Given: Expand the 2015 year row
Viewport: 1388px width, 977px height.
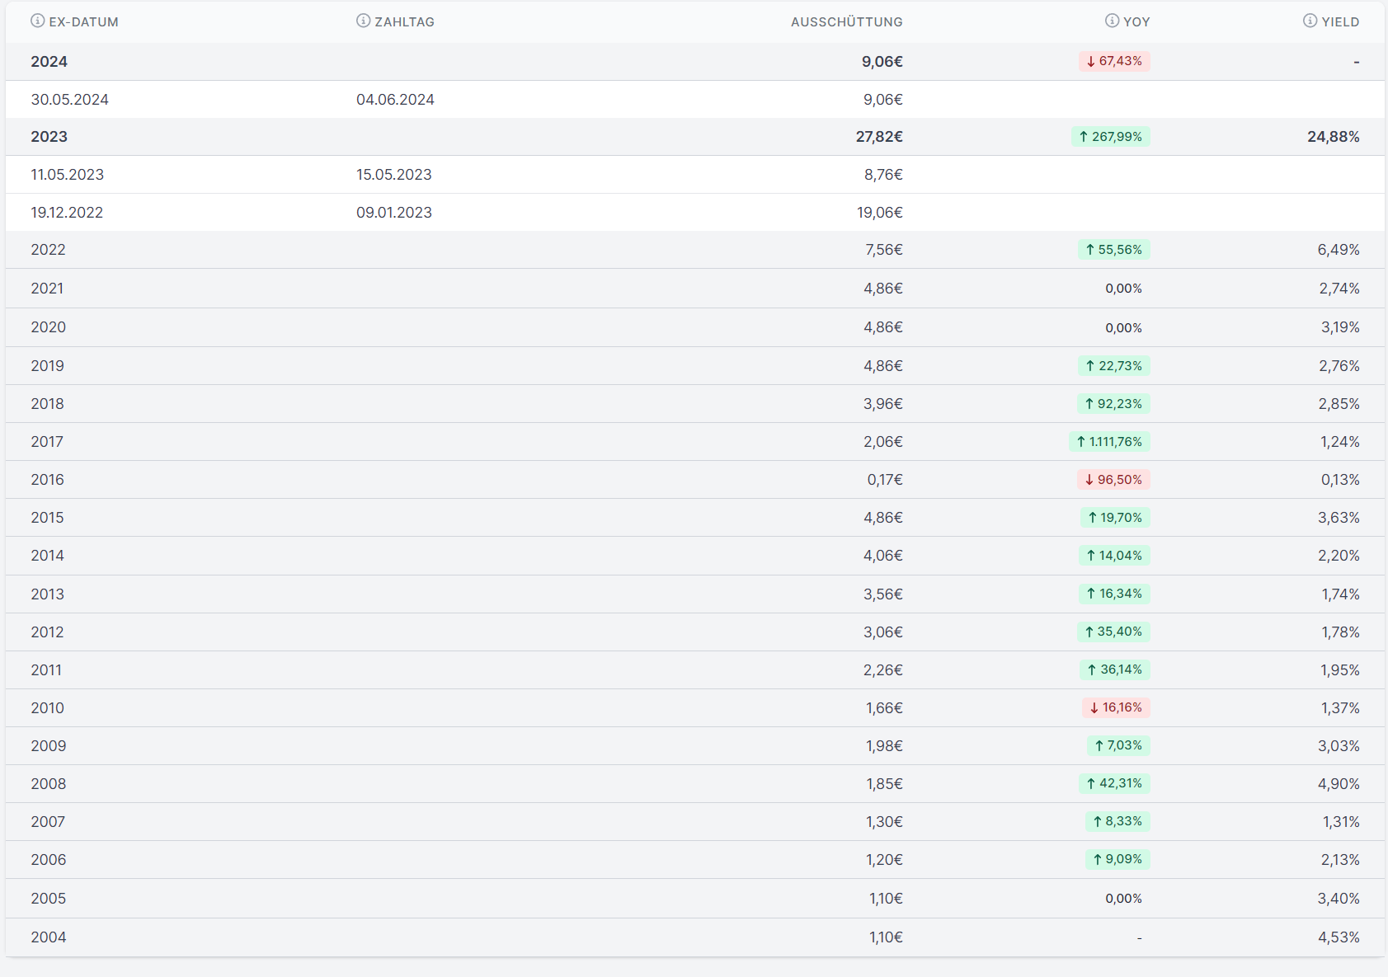Looking at the screenshot, I should point(694,518).
